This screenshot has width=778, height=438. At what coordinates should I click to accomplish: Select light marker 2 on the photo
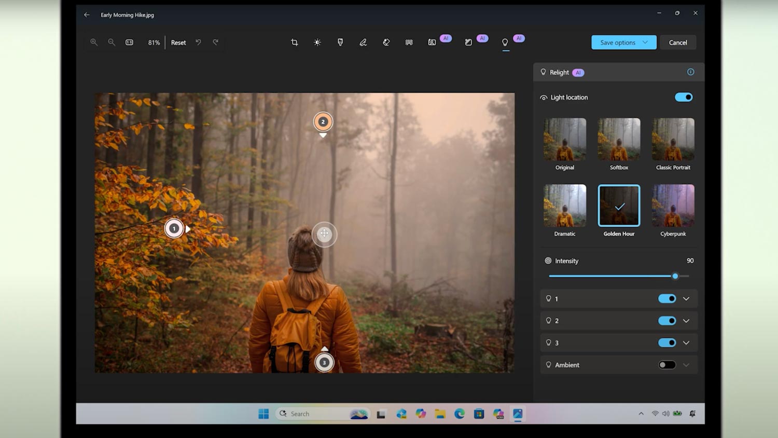click(x=323, y=122)
